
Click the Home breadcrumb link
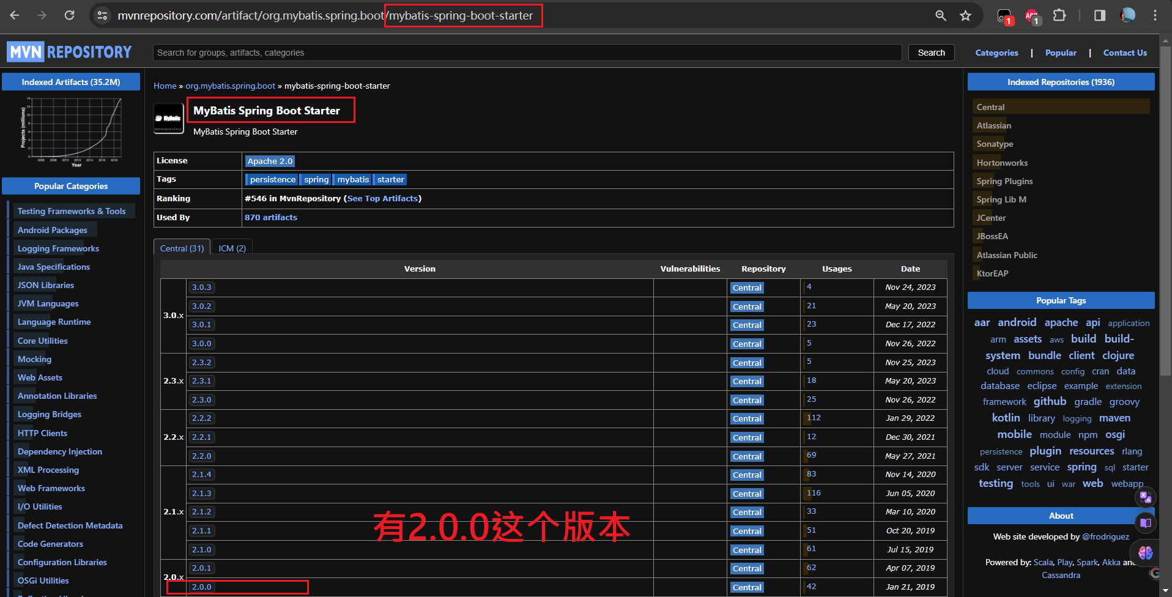pyautogui.click(x=165, y=86)
